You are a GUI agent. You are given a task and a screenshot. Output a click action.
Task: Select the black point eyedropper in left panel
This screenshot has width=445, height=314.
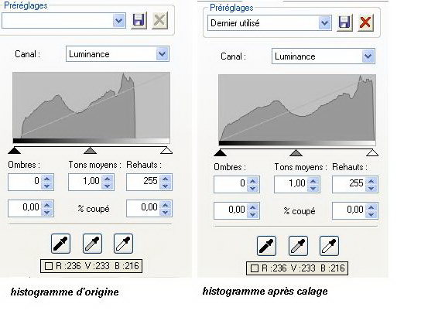coord(60,244)
